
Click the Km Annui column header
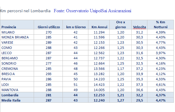[99, 25]
